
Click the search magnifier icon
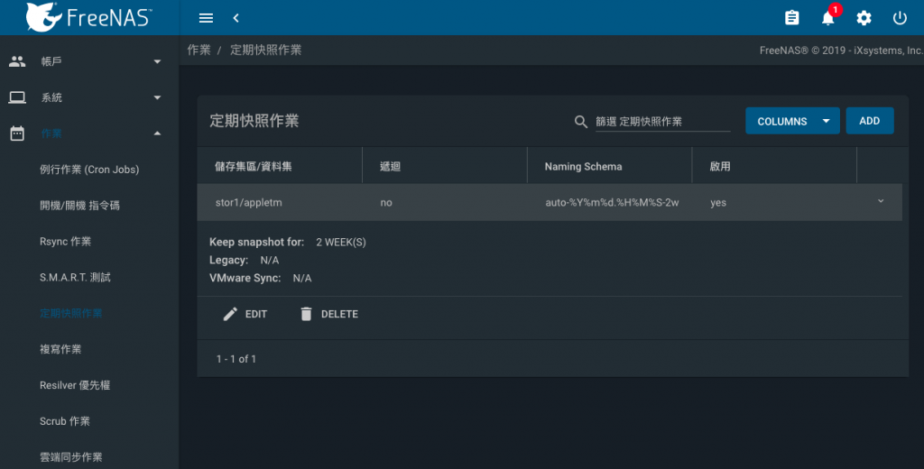(x=580, y=122)
